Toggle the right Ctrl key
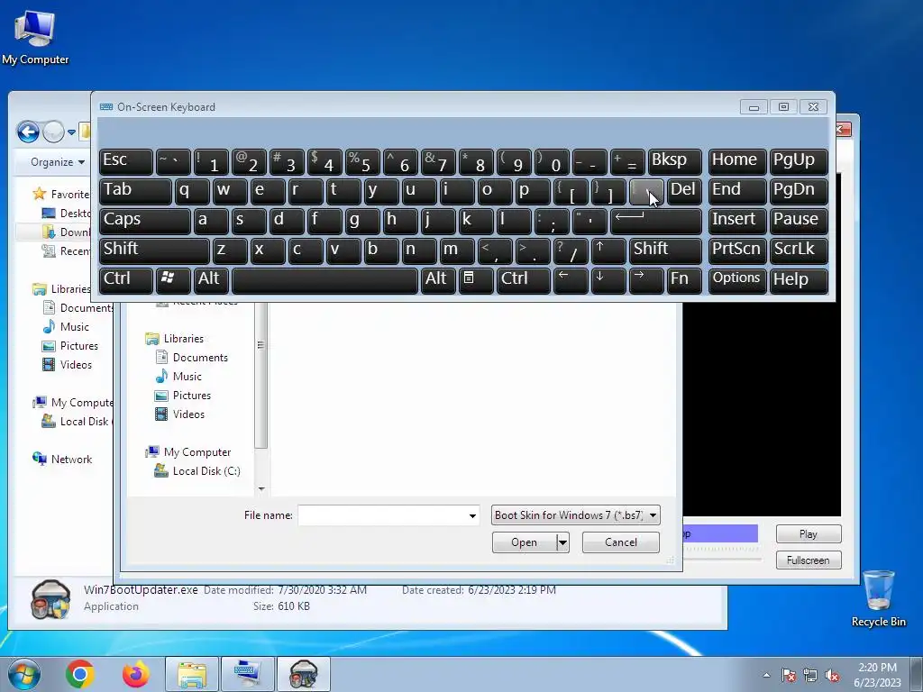This screenshot has width=923, height=692. coord(523,279)
